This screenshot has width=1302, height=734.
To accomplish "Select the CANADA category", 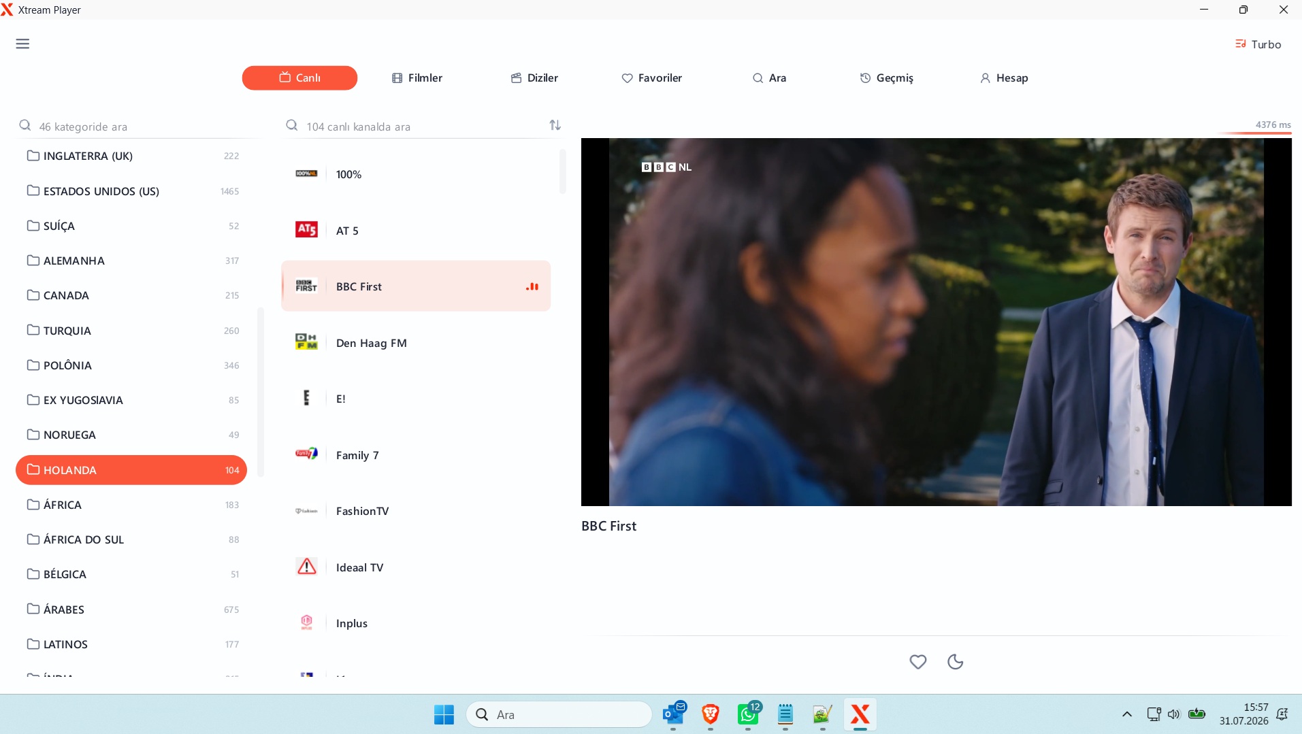I will coord(131,295).
